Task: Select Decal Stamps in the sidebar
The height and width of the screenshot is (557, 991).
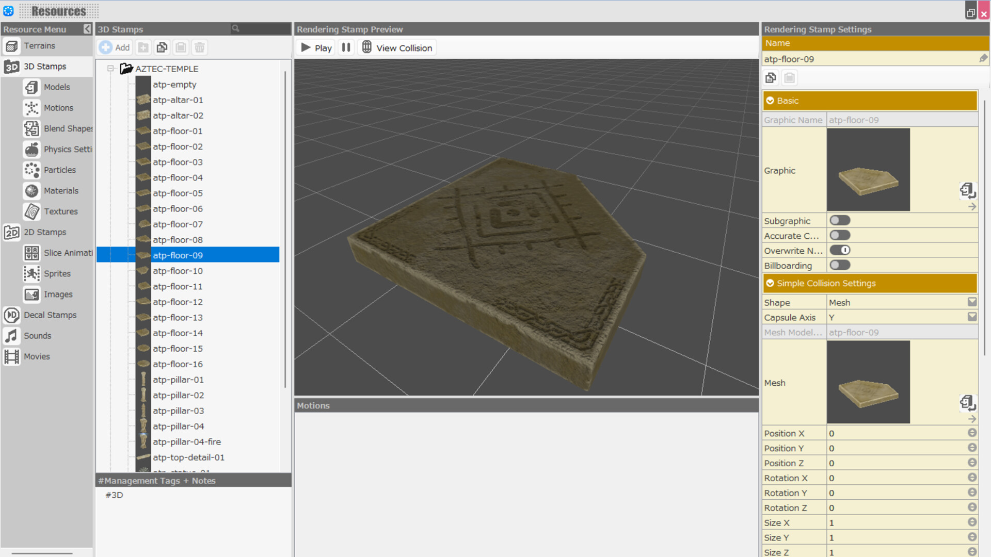Action: (50, 315)
